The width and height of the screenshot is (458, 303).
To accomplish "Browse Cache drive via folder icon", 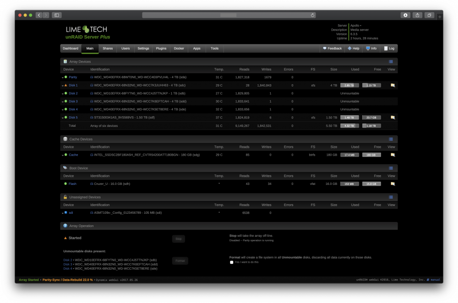I will click(393, 155).
